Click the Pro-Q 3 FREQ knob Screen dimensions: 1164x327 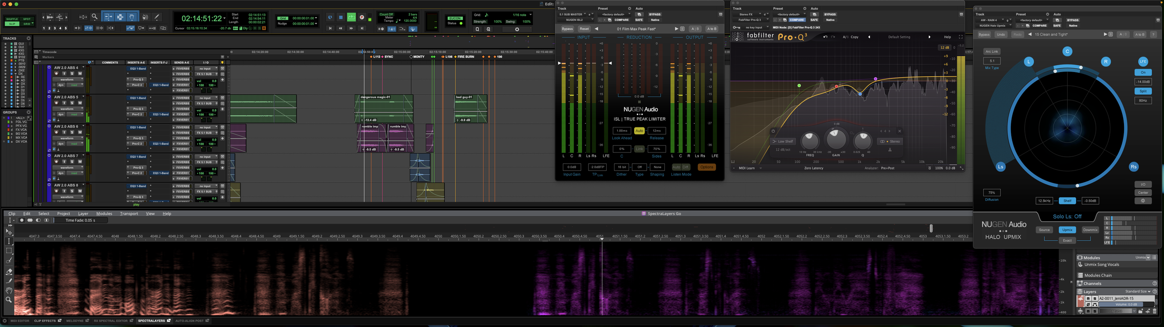[810, 140]
